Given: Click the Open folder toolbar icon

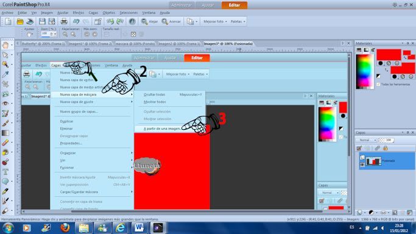Looking at the screenshot, I should click(x=20, y=21).
